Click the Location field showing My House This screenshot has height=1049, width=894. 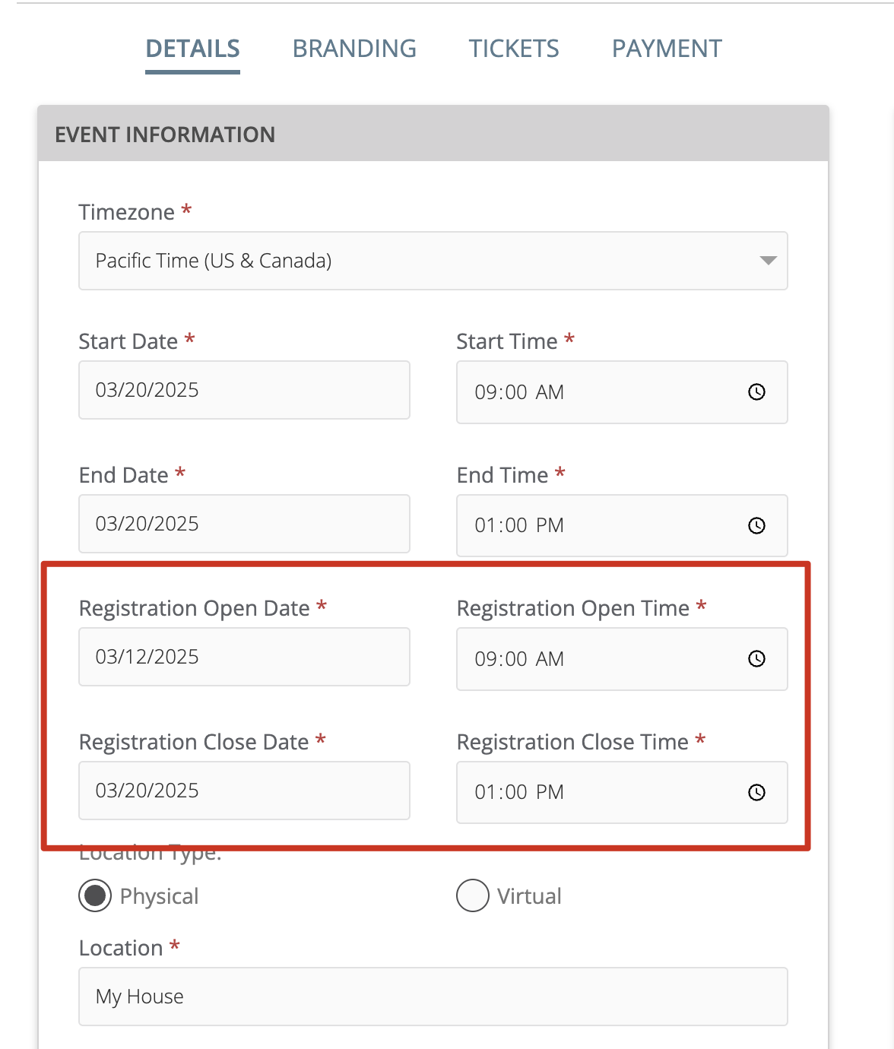point(433,997)
